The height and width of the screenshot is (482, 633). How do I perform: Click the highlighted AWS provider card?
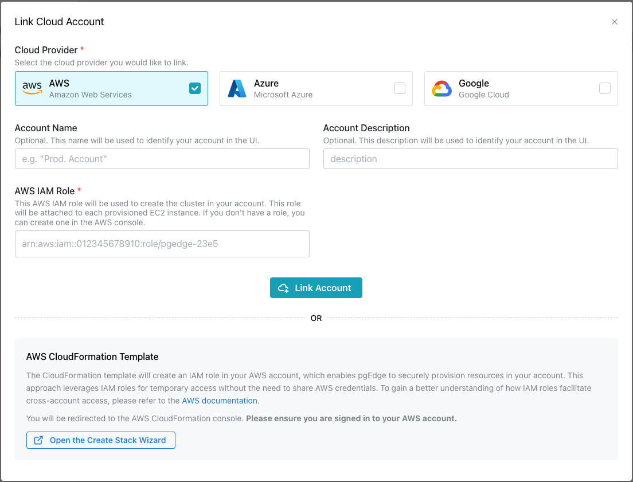(111, 88)
